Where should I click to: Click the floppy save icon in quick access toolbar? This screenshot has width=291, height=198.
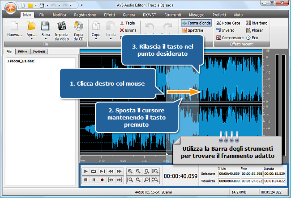click(x=42, y=5)
